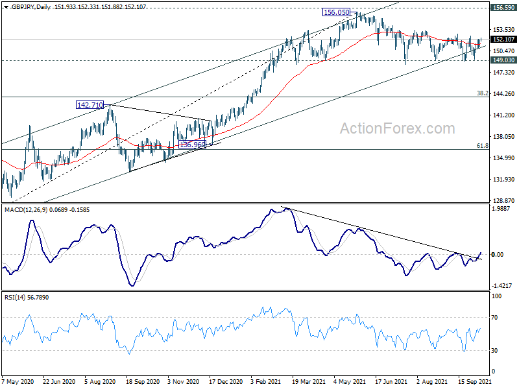Click the 18 Sep 2020 date label

[x=143, y=382]
